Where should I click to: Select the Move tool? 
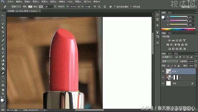coord(3,16)
